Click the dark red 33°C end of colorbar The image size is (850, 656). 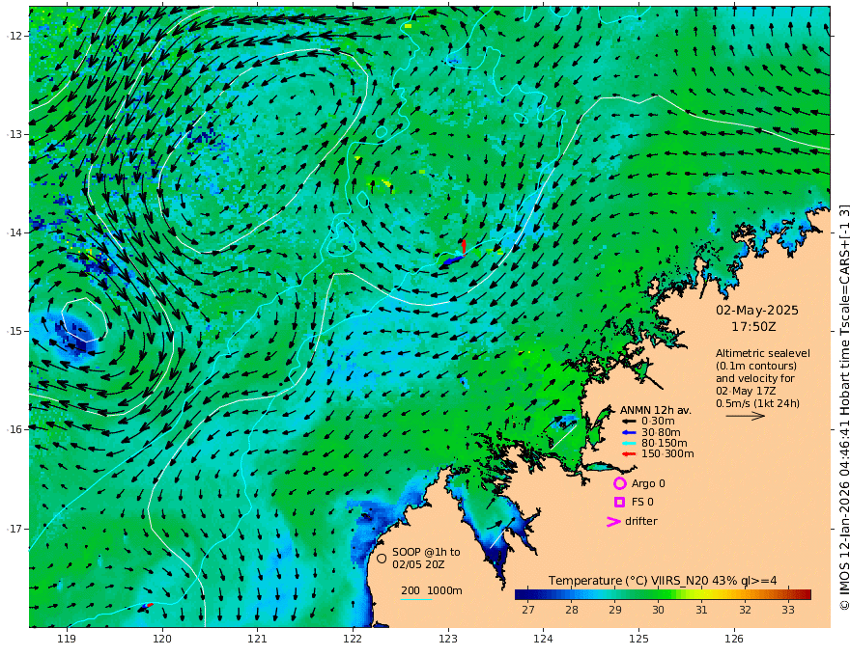pyautogui.click(x=806, y=594)
